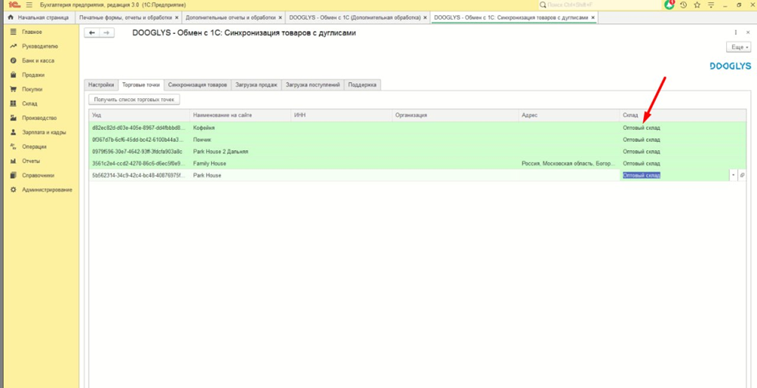Viewport: 757px width, 388px height.
Task: Click the ИНН column header
Action: 342,115
